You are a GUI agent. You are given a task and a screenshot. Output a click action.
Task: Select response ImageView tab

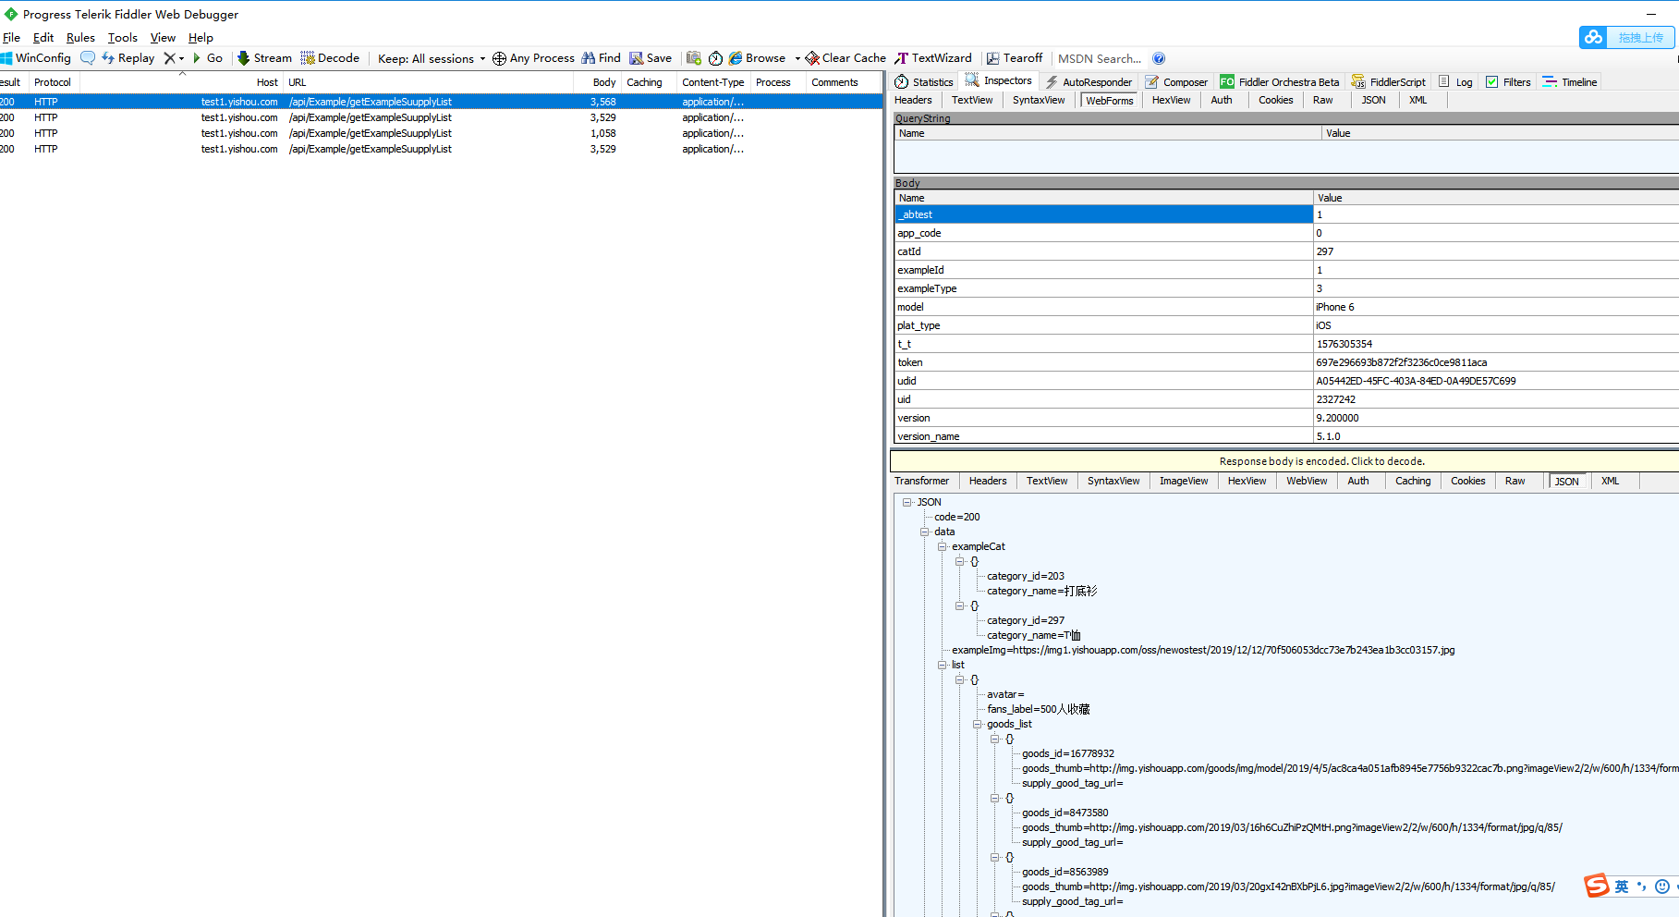point(1184,481)
